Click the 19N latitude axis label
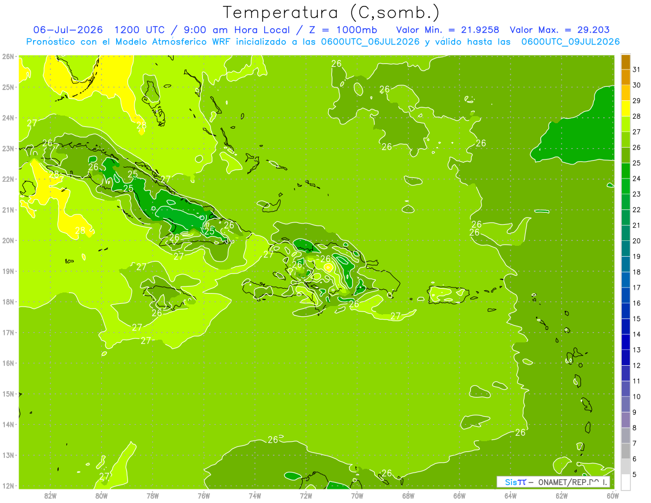 8,271
